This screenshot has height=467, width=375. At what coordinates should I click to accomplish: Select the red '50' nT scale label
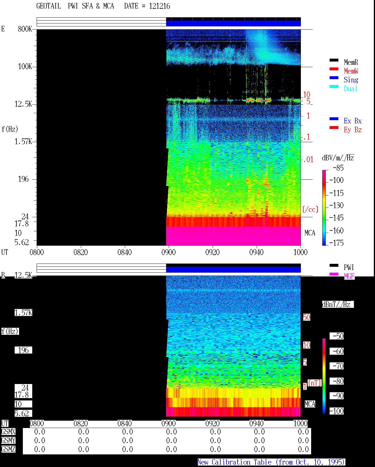coord(306,317)
